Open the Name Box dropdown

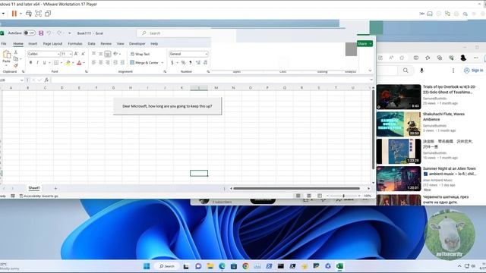22,80
